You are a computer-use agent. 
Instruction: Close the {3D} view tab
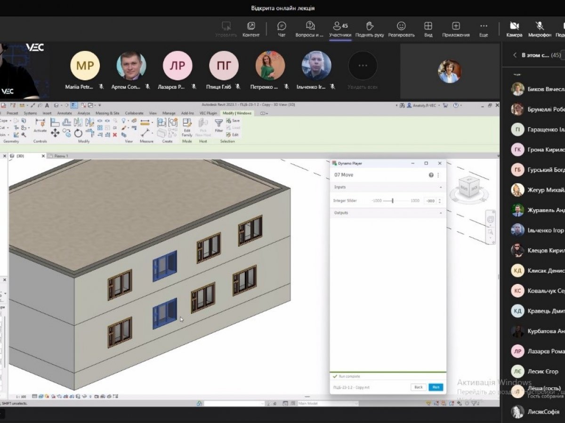coord(43,156)
